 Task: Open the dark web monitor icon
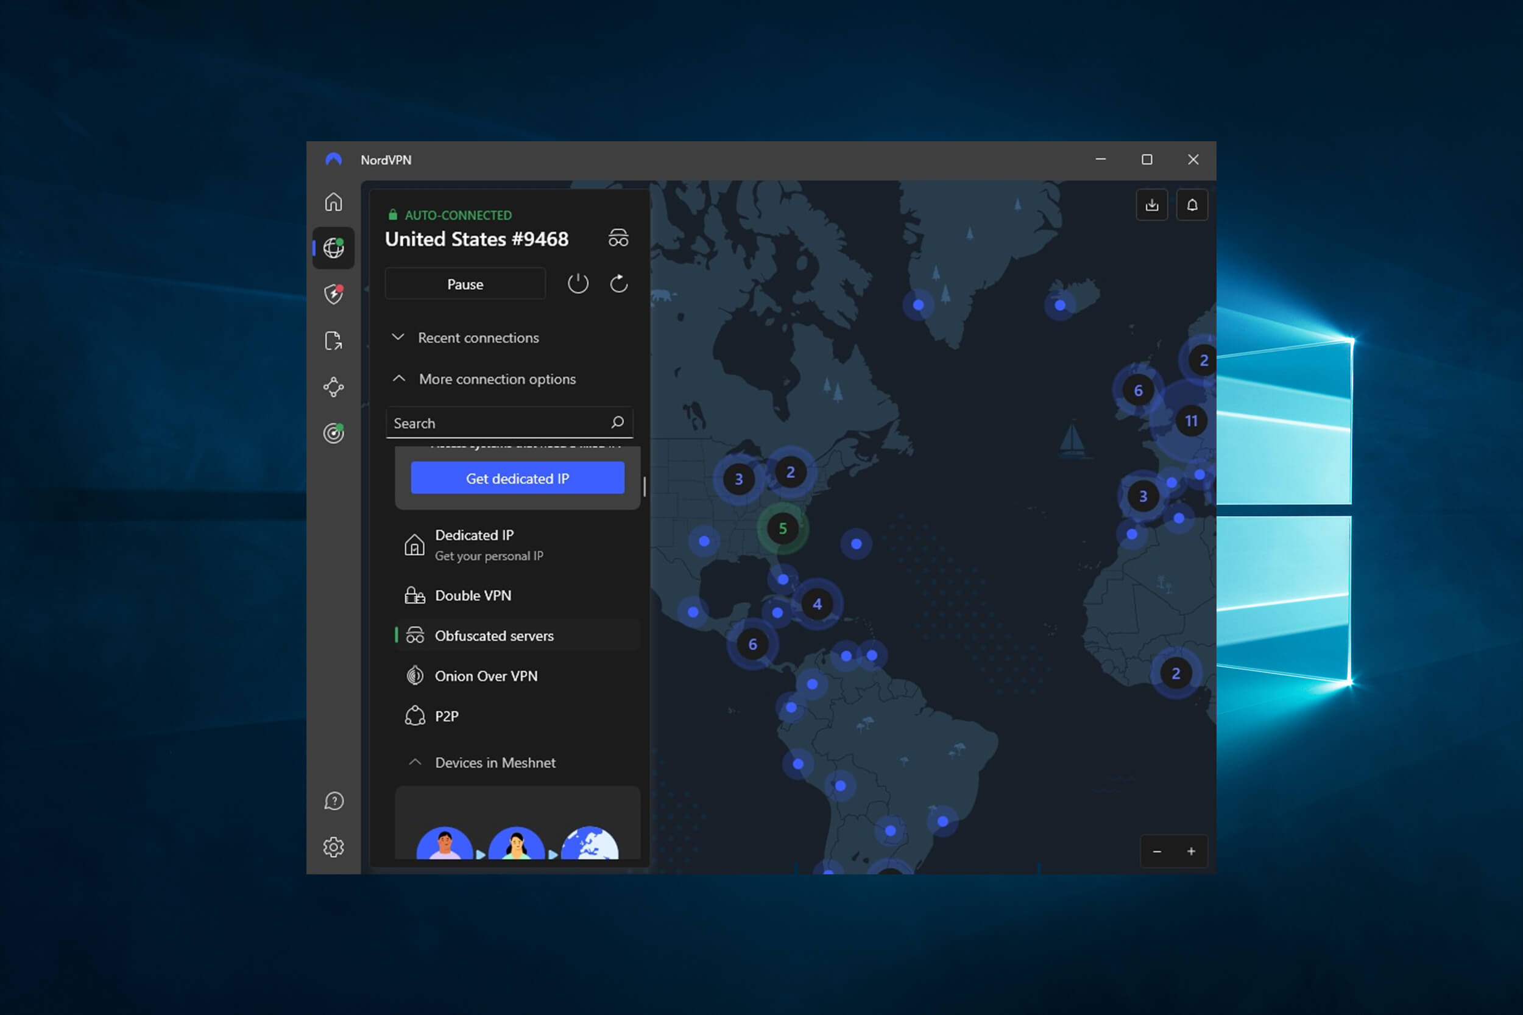tap(336, 432)
